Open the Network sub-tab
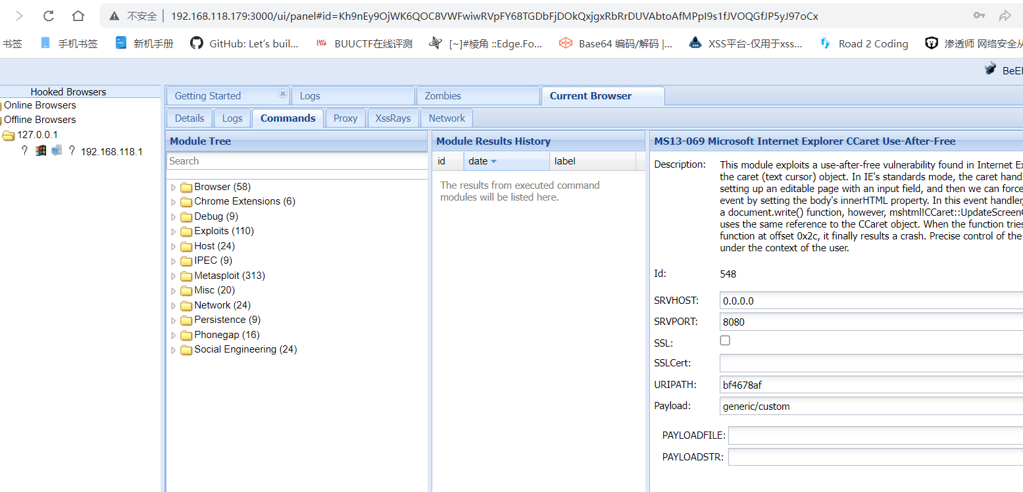The image size is (1023, 492). 447,118
